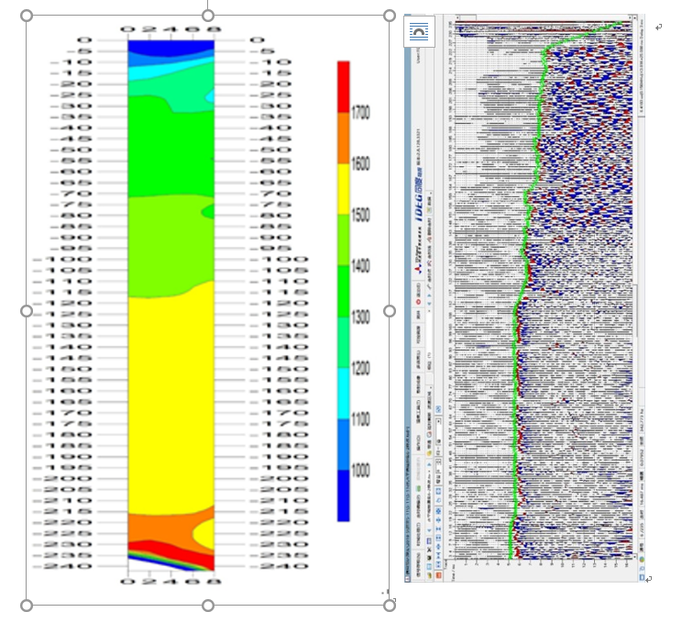Screen dimensions: 682x623
Task: Click the bottom-left corner sizing handle
Action: point(27,606)
